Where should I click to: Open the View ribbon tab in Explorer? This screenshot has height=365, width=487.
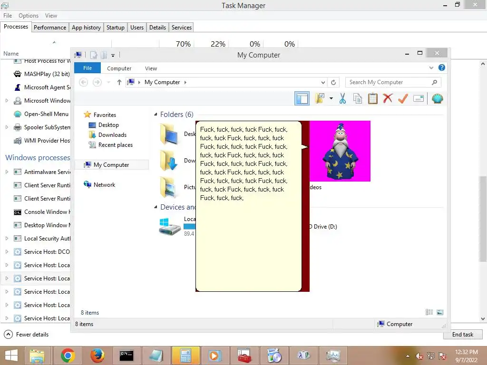click(151, 68)
